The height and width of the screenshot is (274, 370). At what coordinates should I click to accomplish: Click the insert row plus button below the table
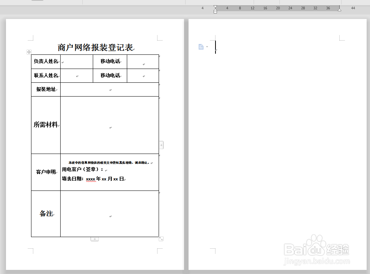(x=94, y=239)
